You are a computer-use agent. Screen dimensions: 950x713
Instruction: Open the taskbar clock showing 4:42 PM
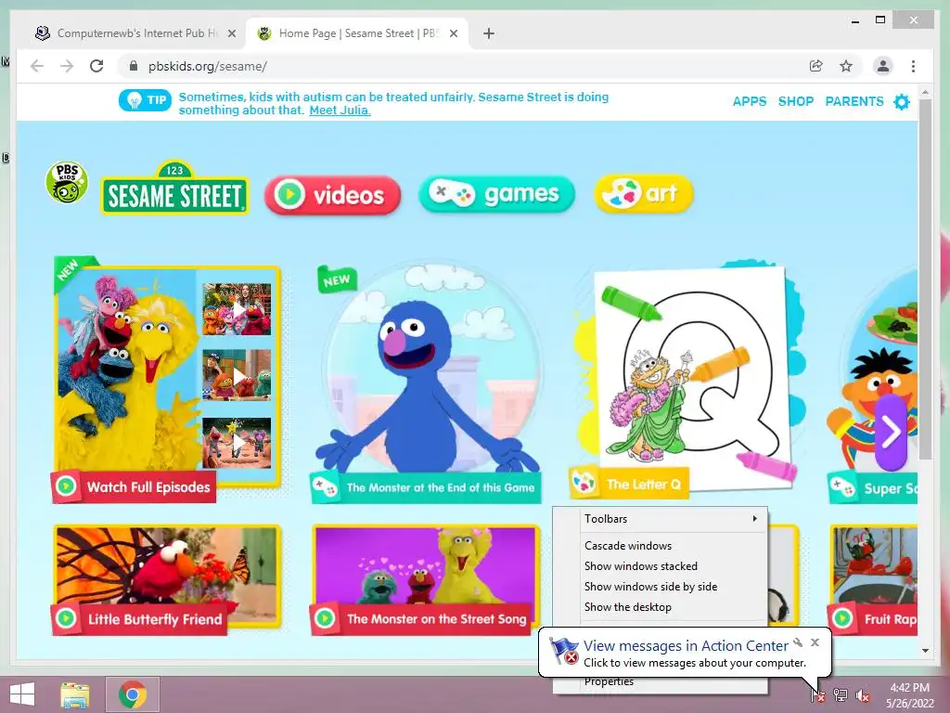(909, 695)
